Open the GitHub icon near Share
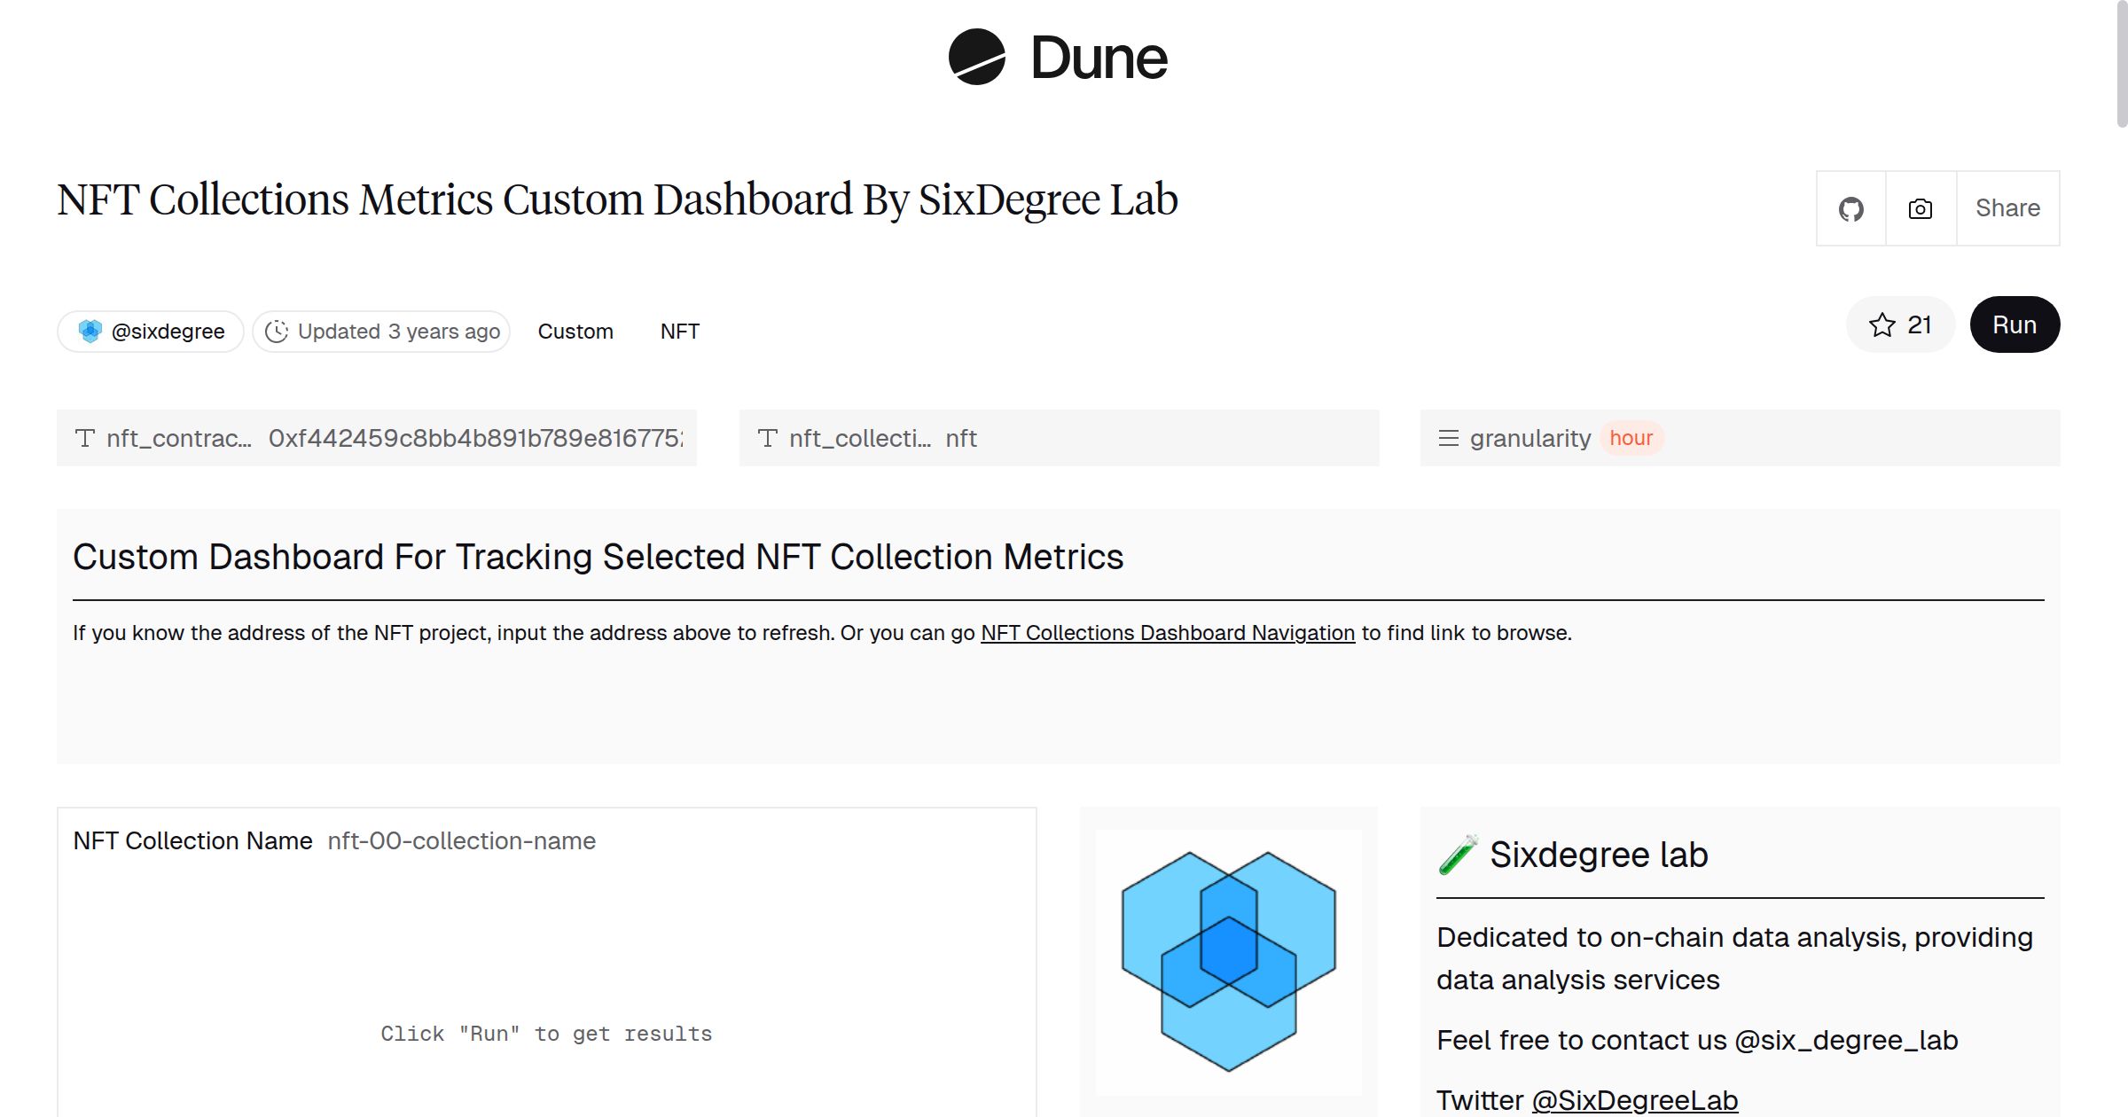This screenshot has height=1117, width=2128. (1851, 208)
